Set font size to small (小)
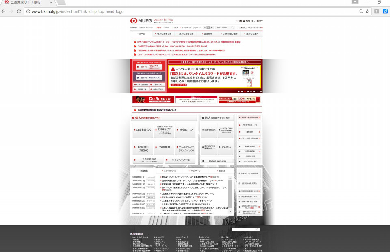This screenshot has height=252, width=390. [205, 28]
